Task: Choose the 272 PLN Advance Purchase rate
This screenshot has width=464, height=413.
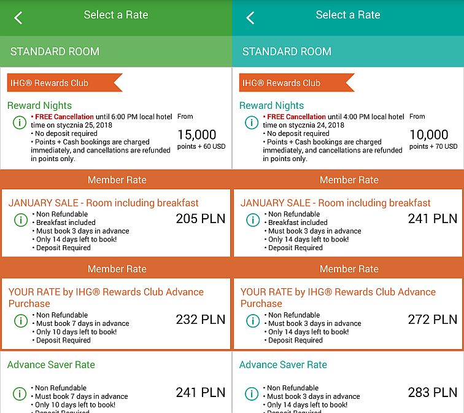Action: pyautogui.click(x=433, y=320)
